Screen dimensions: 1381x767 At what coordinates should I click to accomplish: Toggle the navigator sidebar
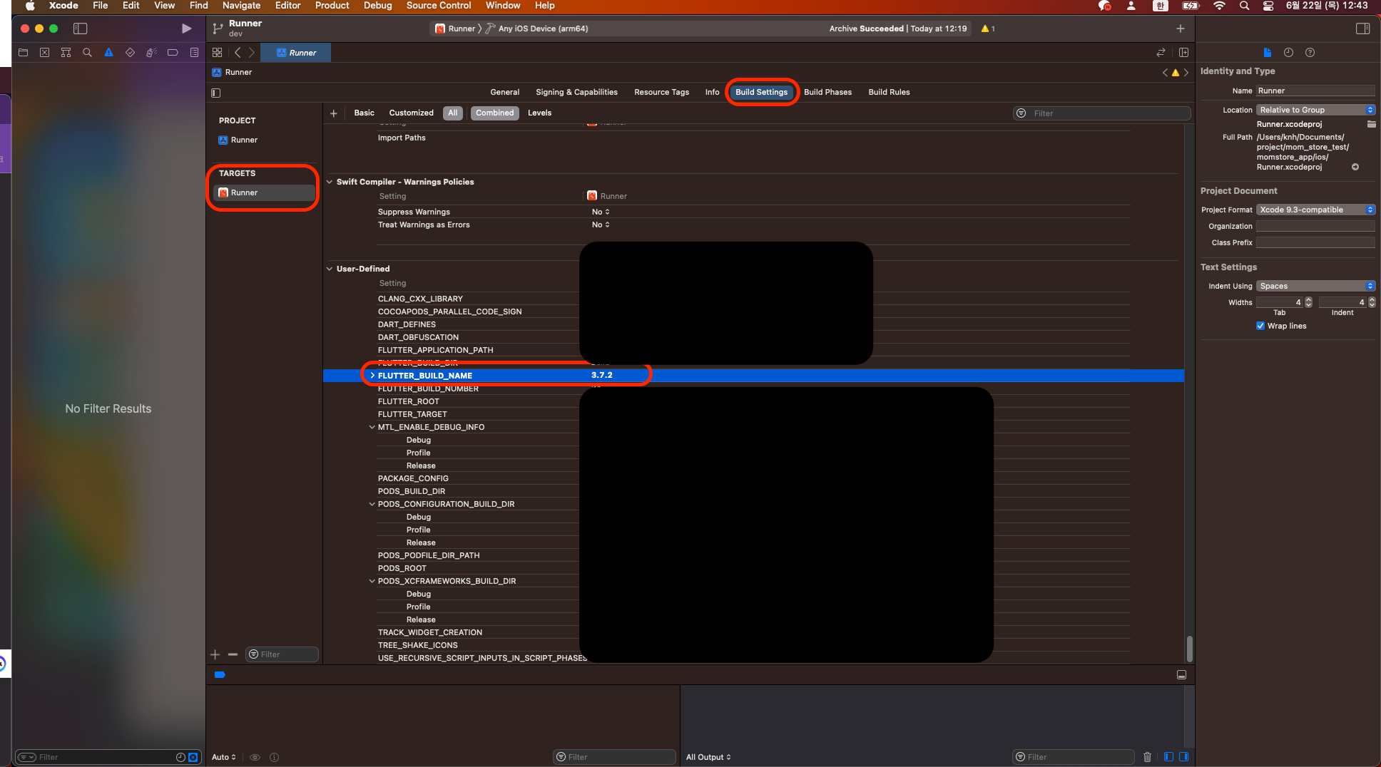pyautogui.click(x=80, y=29)
